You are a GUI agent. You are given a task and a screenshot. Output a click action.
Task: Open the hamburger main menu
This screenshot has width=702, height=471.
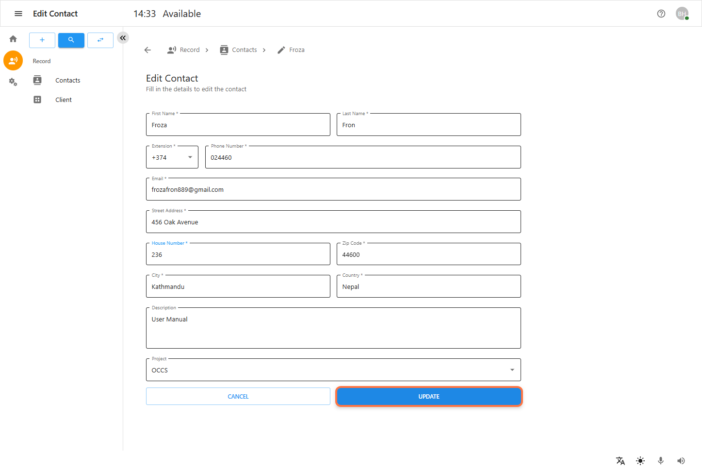point(18,14)
